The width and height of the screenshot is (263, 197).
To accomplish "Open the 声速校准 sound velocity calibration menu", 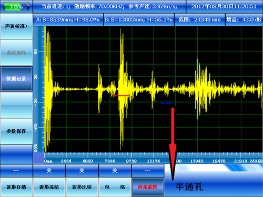I will coord(16,26).
